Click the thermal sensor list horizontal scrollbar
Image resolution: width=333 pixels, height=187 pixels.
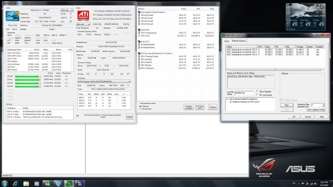pos(275,69)
